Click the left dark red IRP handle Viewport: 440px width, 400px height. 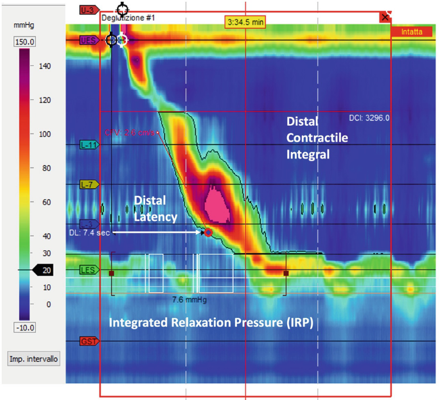pyautogui.click(x=112, y=273)
